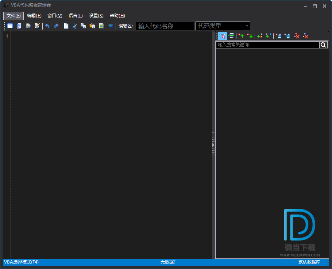The height and width of the screenshot is (269, 332).
Task: Click 默认数据库 in the status bar
Action: click(309, 262)
